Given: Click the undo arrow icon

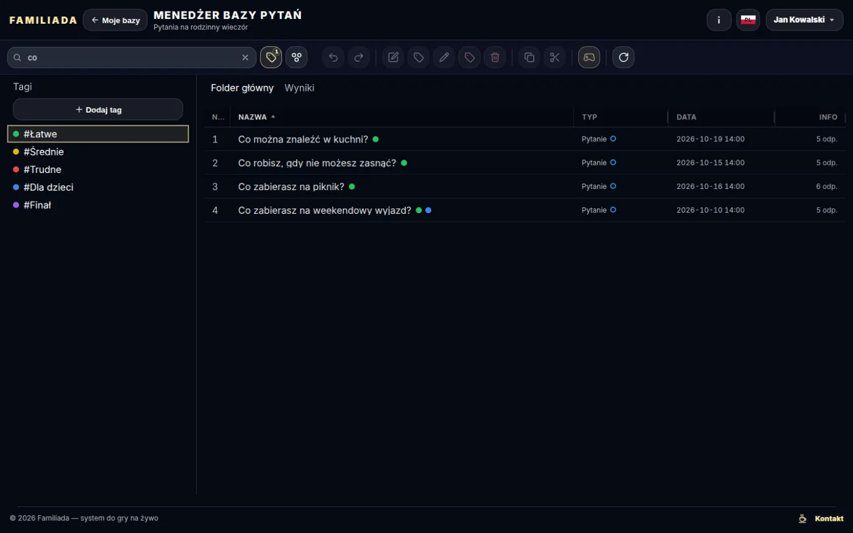Looking at the screenshot, I should point(333,57).
